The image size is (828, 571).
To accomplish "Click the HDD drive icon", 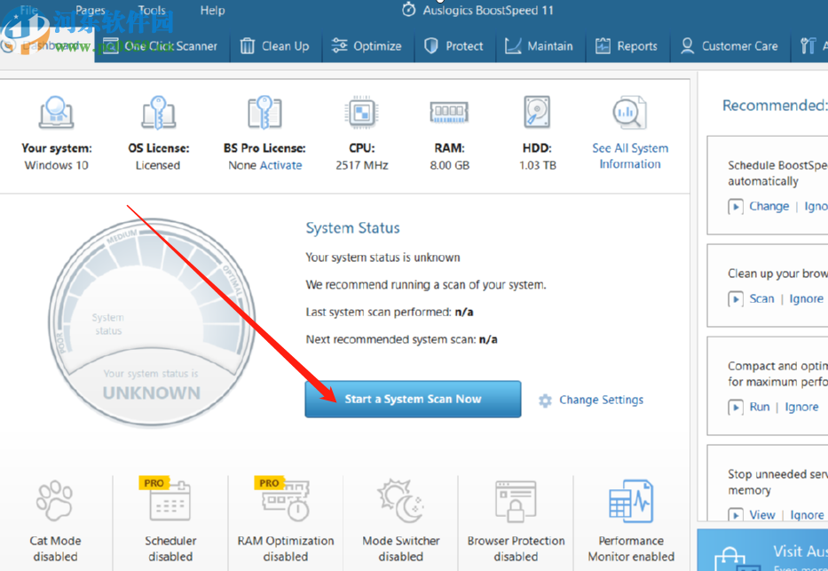I will point(537,112).
